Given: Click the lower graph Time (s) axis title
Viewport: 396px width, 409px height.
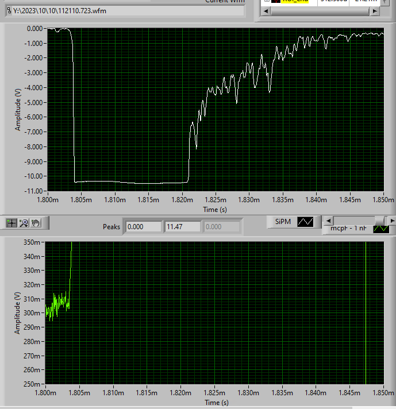Looking at the screenshot, I should 217,403.
